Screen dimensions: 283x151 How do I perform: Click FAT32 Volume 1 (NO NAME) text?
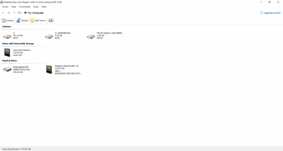(109, 33)
